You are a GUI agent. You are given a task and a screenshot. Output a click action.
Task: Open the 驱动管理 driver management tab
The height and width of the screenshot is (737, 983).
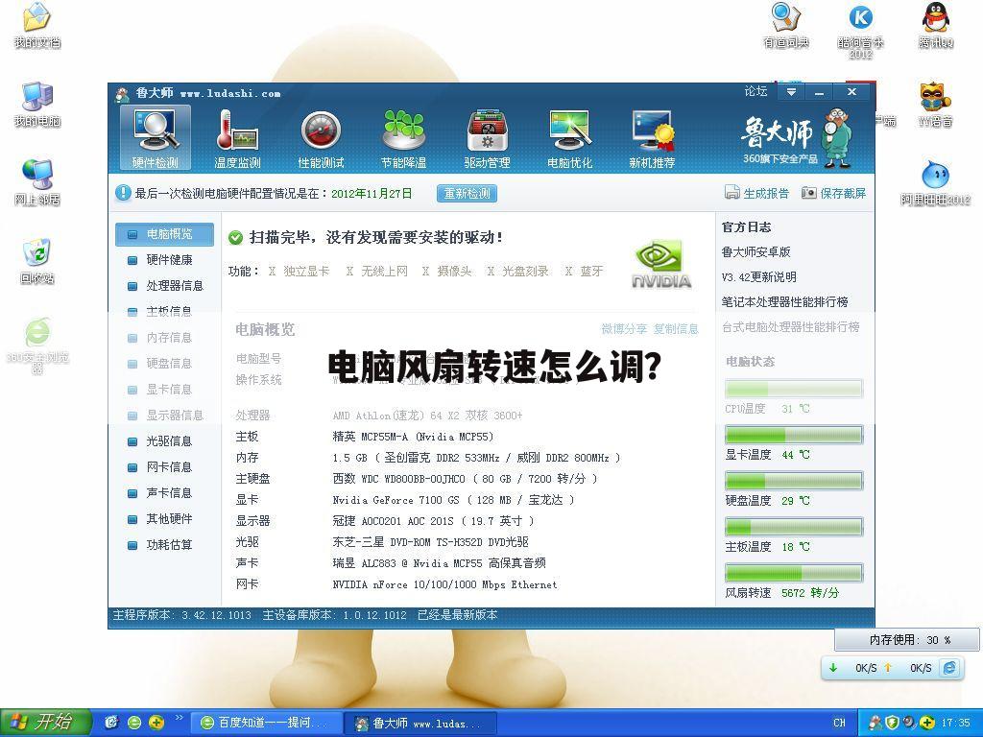(487, 138)
